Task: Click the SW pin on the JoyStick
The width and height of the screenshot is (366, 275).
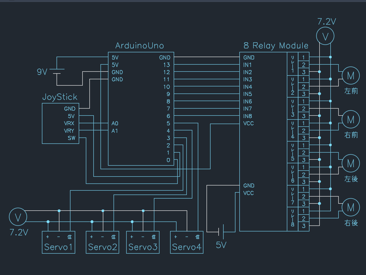Action: pyautogui.click(x=71, y=138)
